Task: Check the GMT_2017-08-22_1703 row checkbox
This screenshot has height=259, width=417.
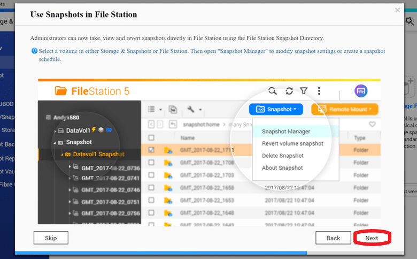Action: (151, 175)
